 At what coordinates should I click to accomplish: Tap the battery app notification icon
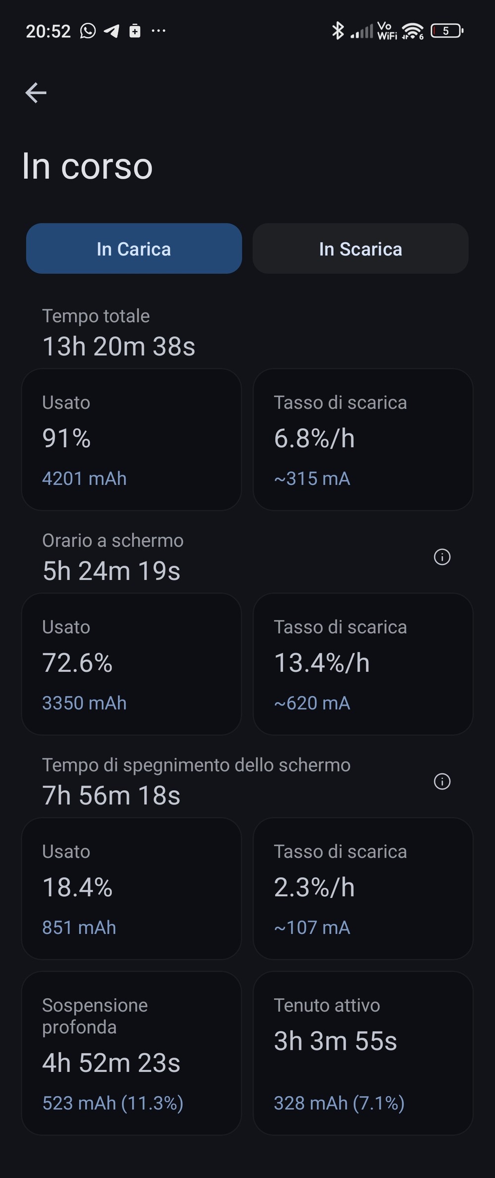[x=135, y=31]
